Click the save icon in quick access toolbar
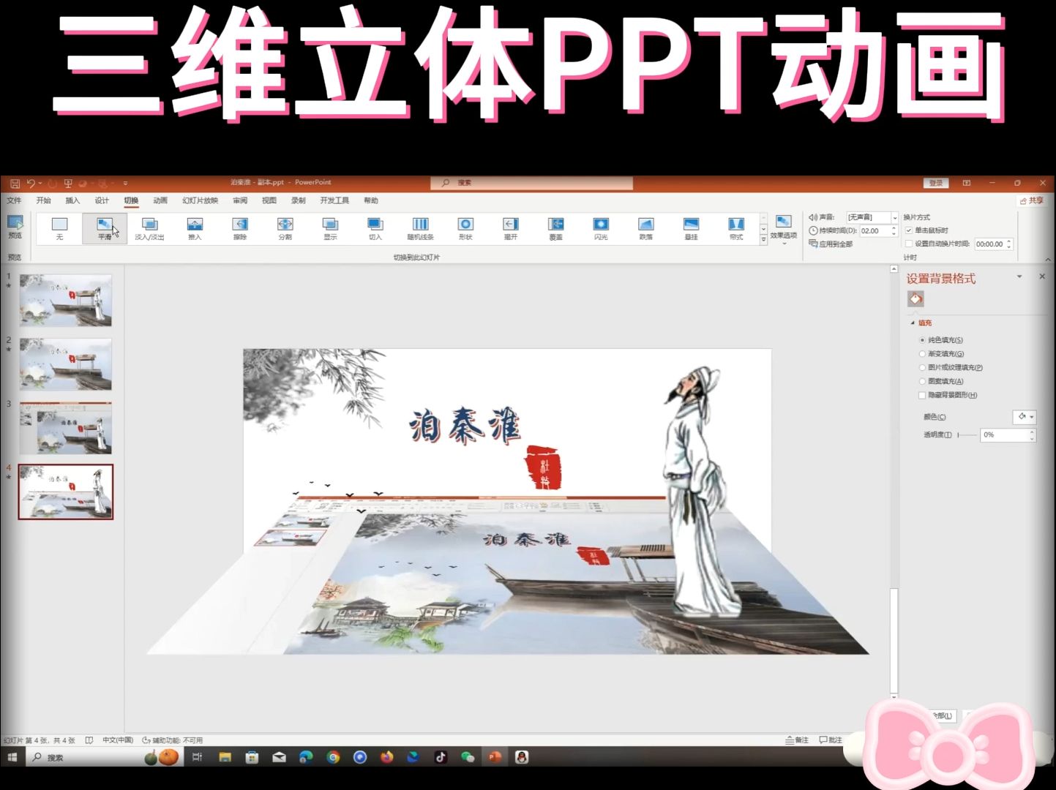Screen dimensions: 1056x790 coord(15,183)
